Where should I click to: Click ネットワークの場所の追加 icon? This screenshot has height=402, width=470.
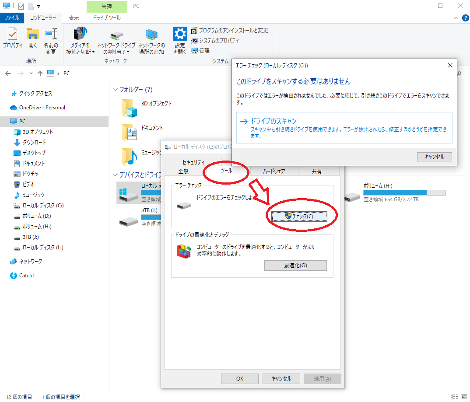(x=151, y=35)
